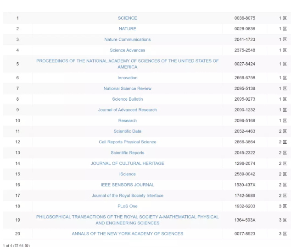Open Annals of New York Academy link
The height and width of the screenshot is (250, 291).
point(128,234)
